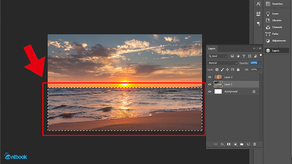
Task: Add a layer style with fx
Action: click(x=222, y=144)
